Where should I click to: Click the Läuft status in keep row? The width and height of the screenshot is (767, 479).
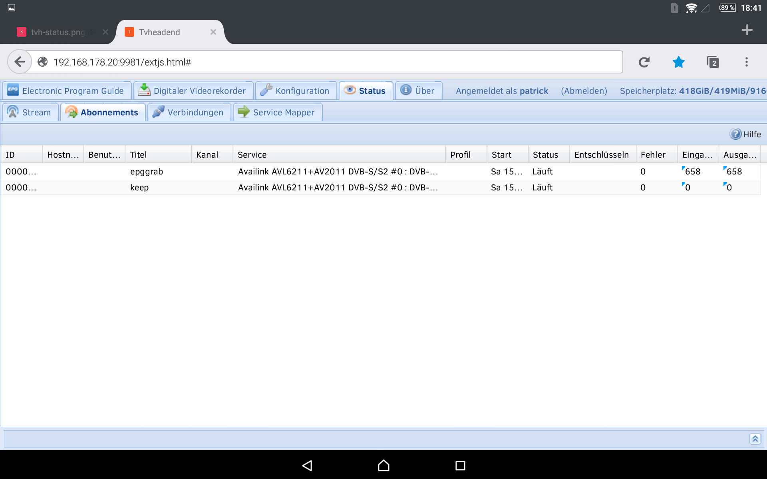click(542, 187)
